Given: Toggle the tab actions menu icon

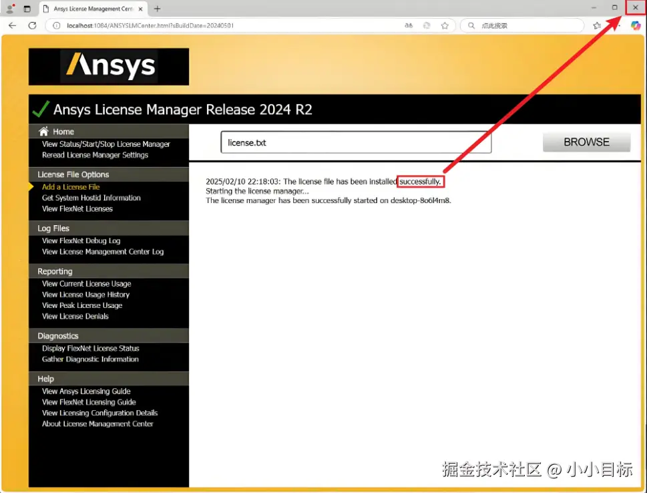Looking at the screenshot, I should coord(27,9).
